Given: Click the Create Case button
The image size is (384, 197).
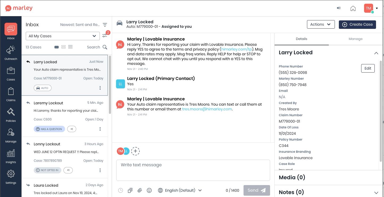Looking at the screenshot, I should 357,24.
